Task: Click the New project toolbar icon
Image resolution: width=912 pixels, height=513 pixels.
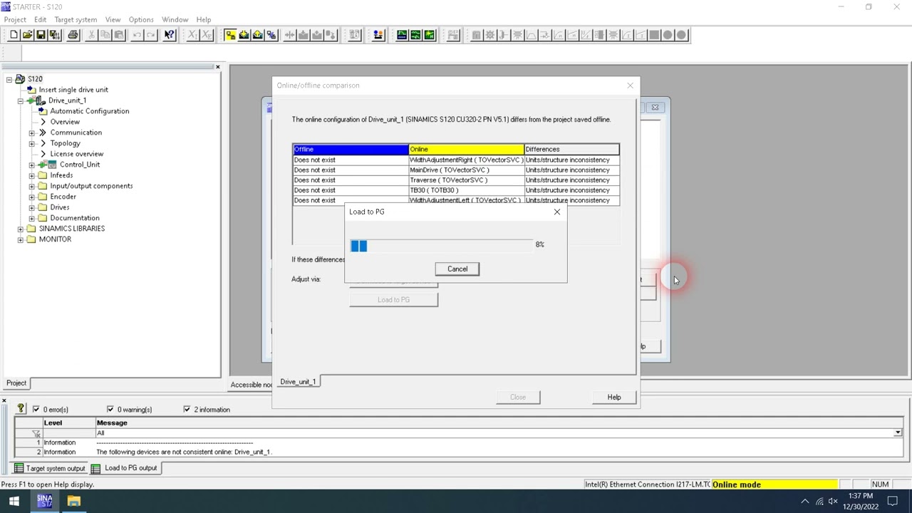Action: click(14, 35)
